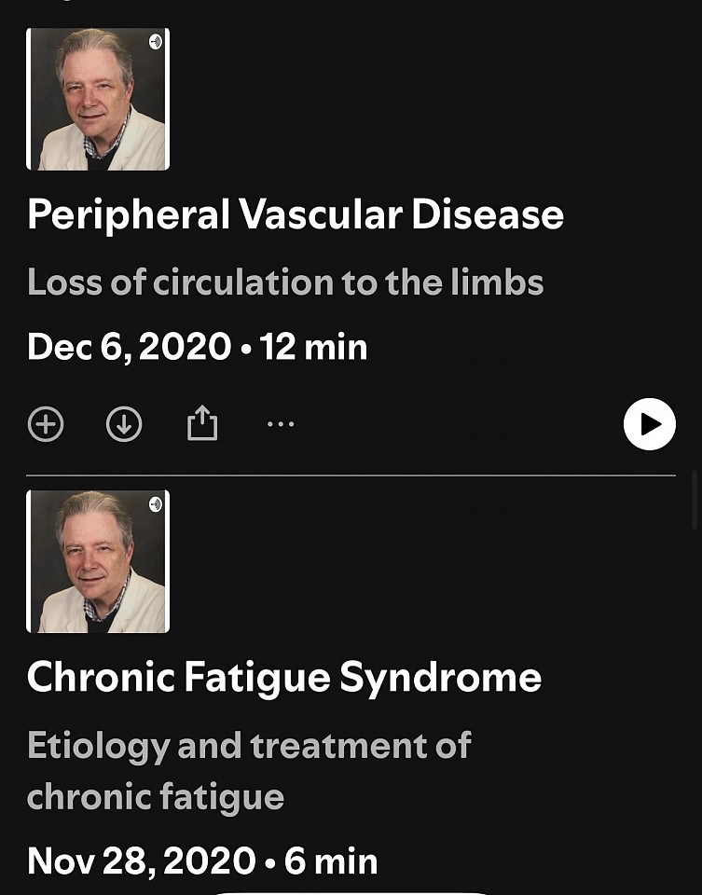Viewport: 702px width, 895px height.
Task: Tap the 'Nov 28, 2020' release date
Action: click(x=141, y=860)
